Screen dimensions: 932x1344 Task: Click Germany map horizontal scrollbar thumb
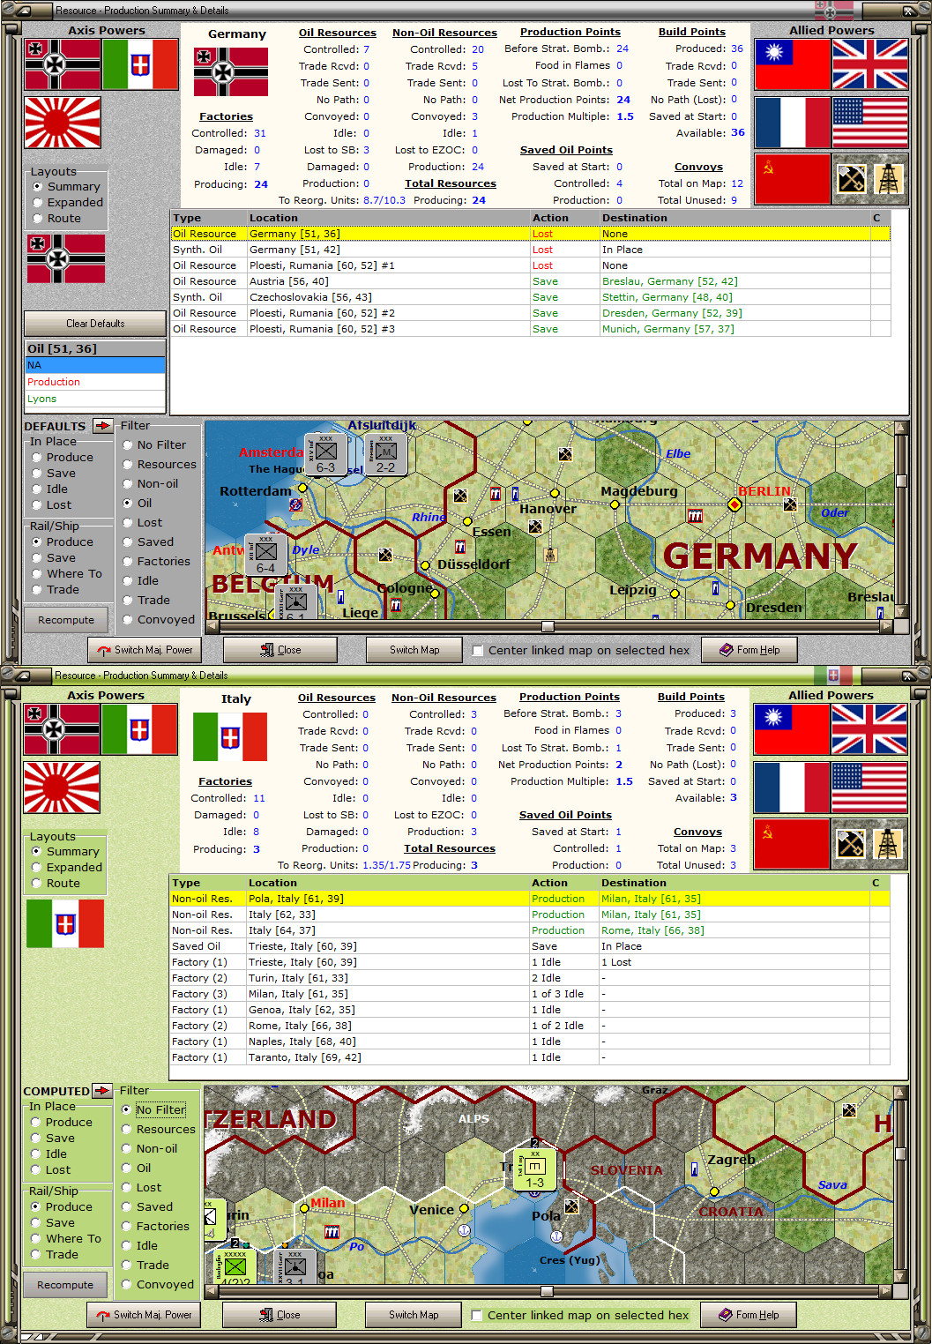[x=548, y=626]
